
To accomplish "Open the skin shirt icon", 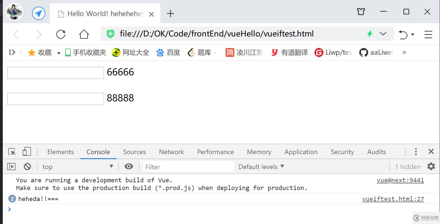I will (361, 12).
